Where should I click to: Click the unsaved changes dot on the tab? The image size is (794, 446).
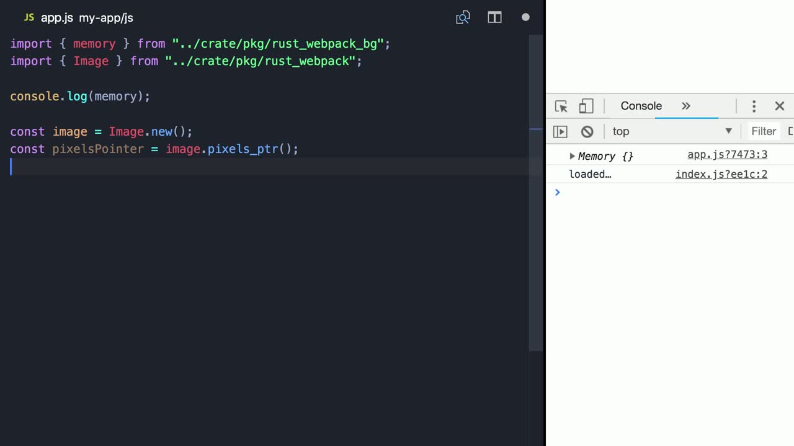point(525,18)
